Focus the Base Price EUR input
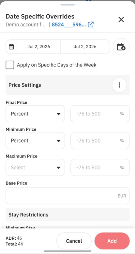The image size is (135, 254). (x=67, y=196)
